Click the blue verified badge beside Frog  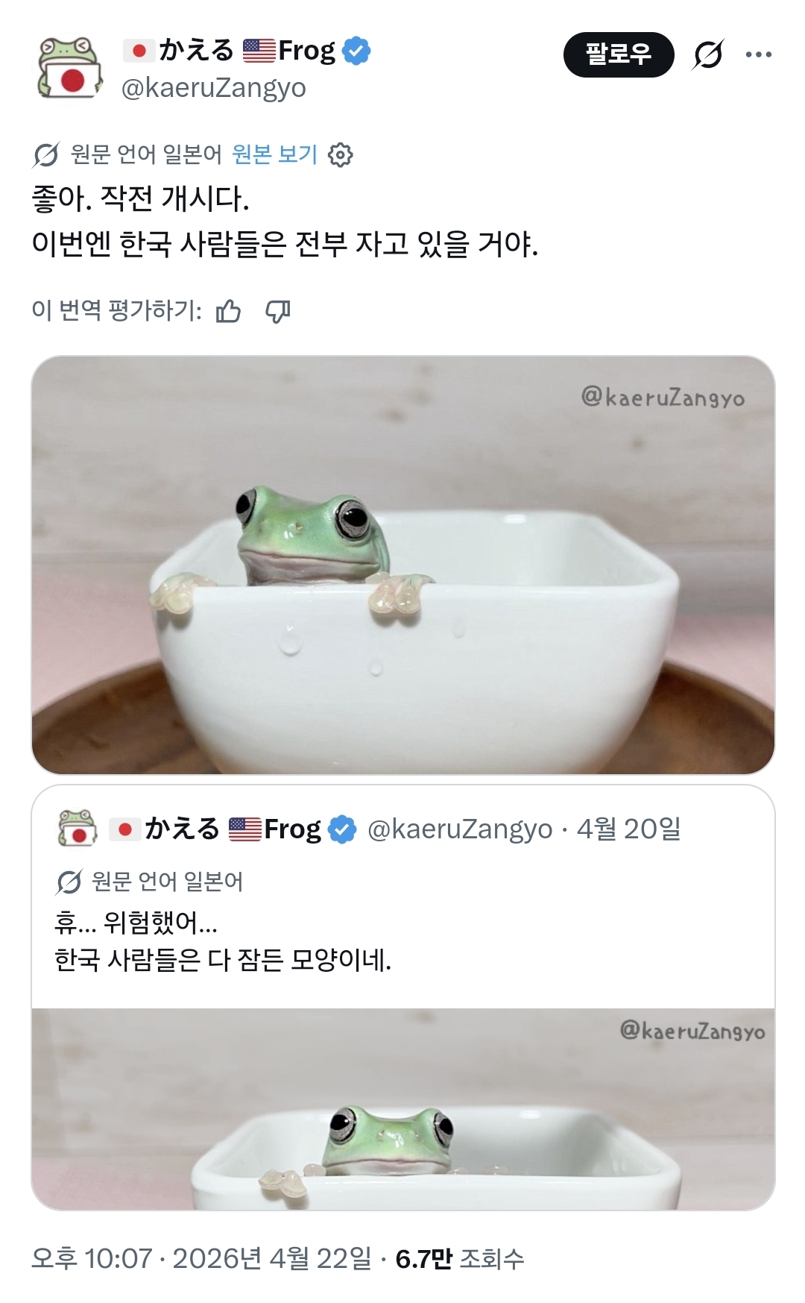356,51
